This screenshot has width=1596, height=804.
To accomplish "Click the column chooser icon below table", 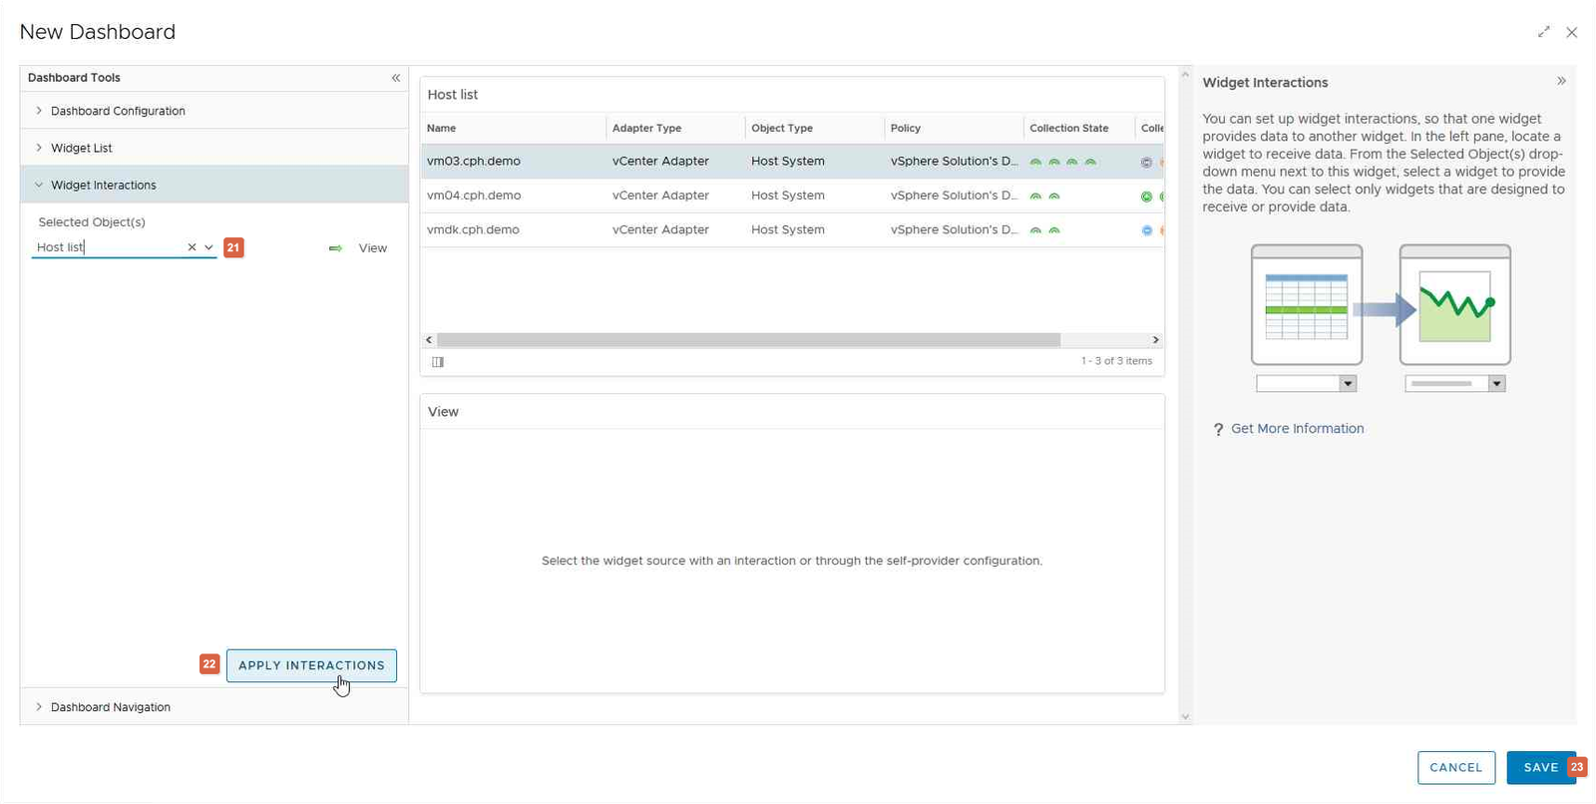I will [438, 362].
